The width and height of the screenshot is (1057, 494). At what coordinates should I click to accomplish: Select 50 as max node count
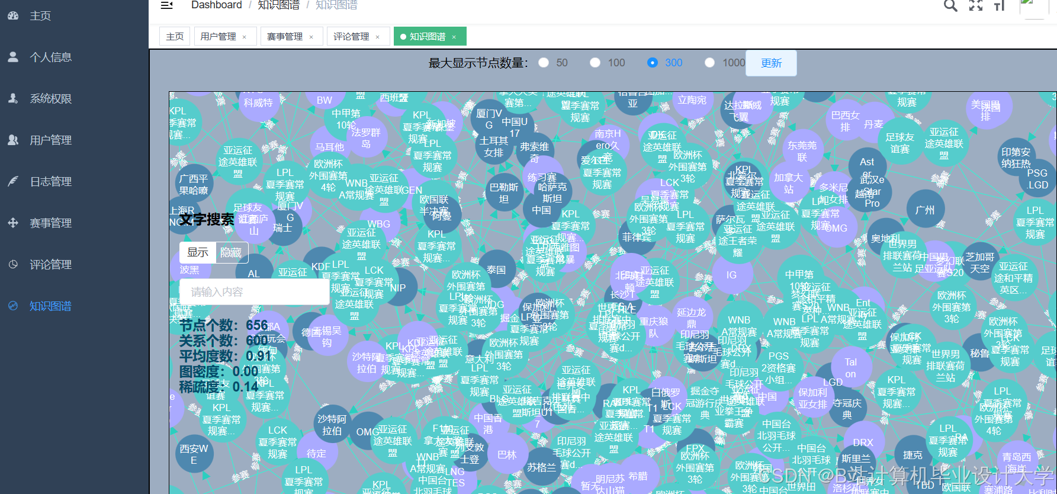[x=544, y=63]
